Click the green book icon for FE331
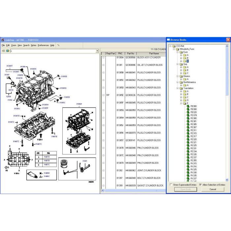231x231 pixels. pyautogui.click(x=188, y=148)
